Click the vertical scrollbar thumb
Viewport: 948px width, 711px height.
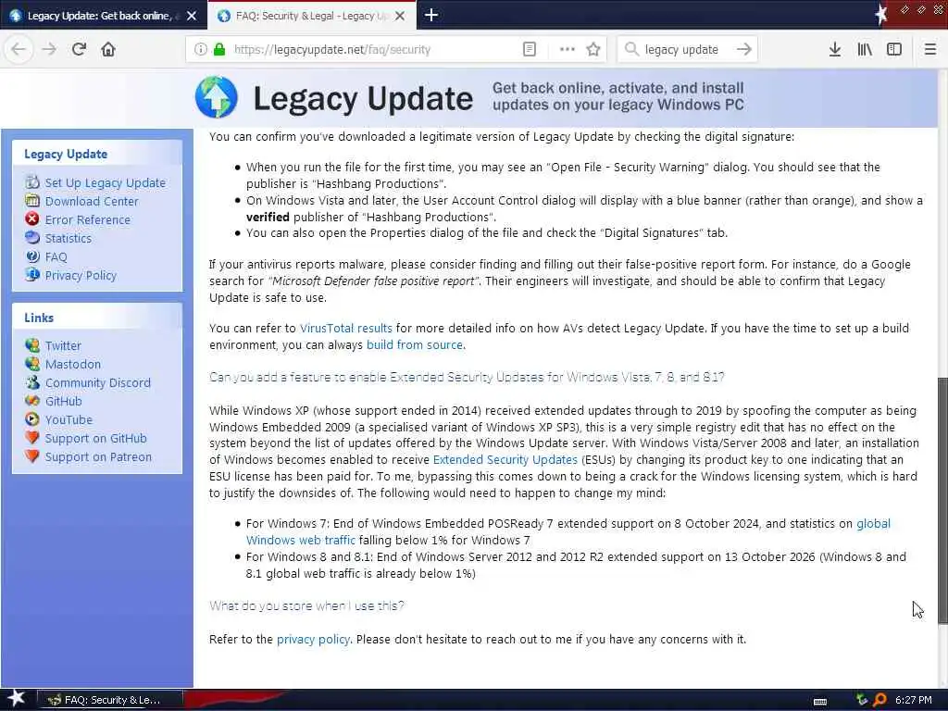(942, 500)
